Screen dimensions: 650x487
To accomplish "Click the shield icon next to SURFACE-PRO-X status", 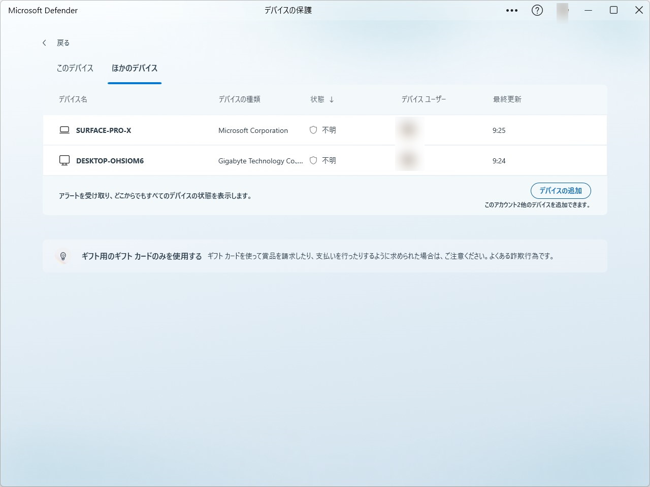I will pyautogui.click(x=313, y=130).
